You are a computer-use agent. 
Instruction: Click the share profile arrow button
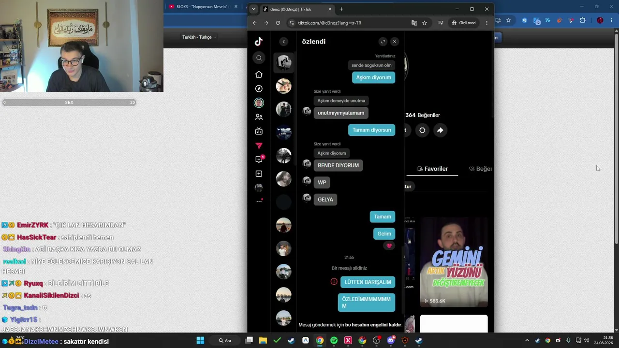tap(440, 130)
